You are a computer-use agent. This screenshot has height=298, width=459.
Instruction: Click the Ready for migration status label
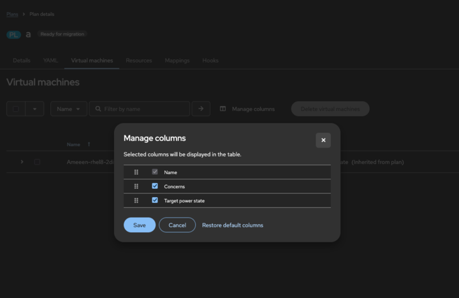pyautogui.click(x=62, y=34)
